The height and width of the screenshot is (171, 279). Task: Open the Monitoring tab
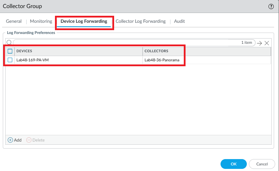[41, 21]
